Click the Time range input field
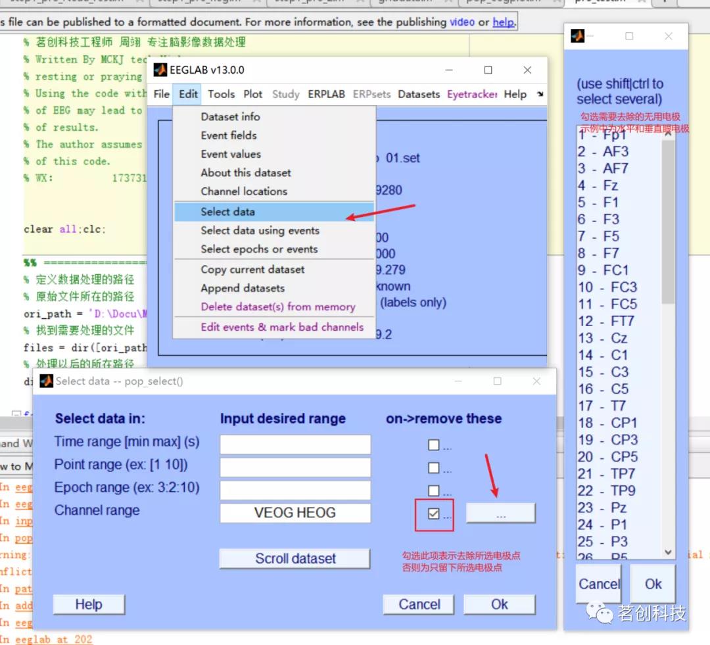Viewport: 710px width, 645px height. (295, 444)
